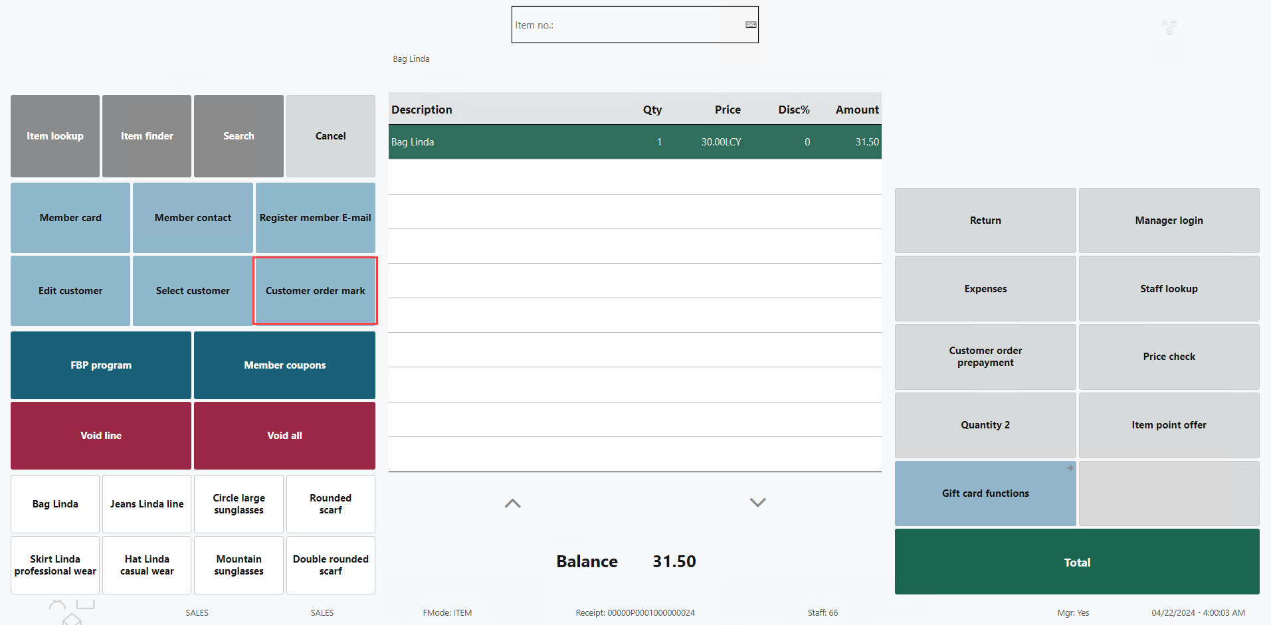Open Member coupons
Viewport: 1271px width, 625px height.
click(284, 365)
